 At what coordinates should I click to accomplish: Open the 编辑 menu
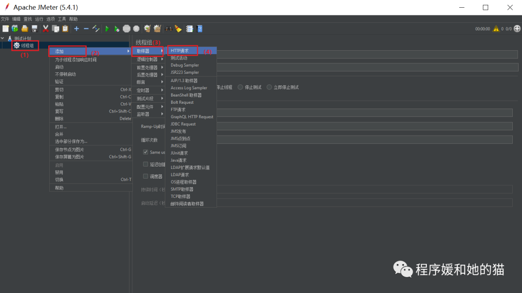(x=16, y=19)
